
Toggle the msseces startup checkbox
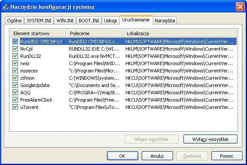click(15, 71)
